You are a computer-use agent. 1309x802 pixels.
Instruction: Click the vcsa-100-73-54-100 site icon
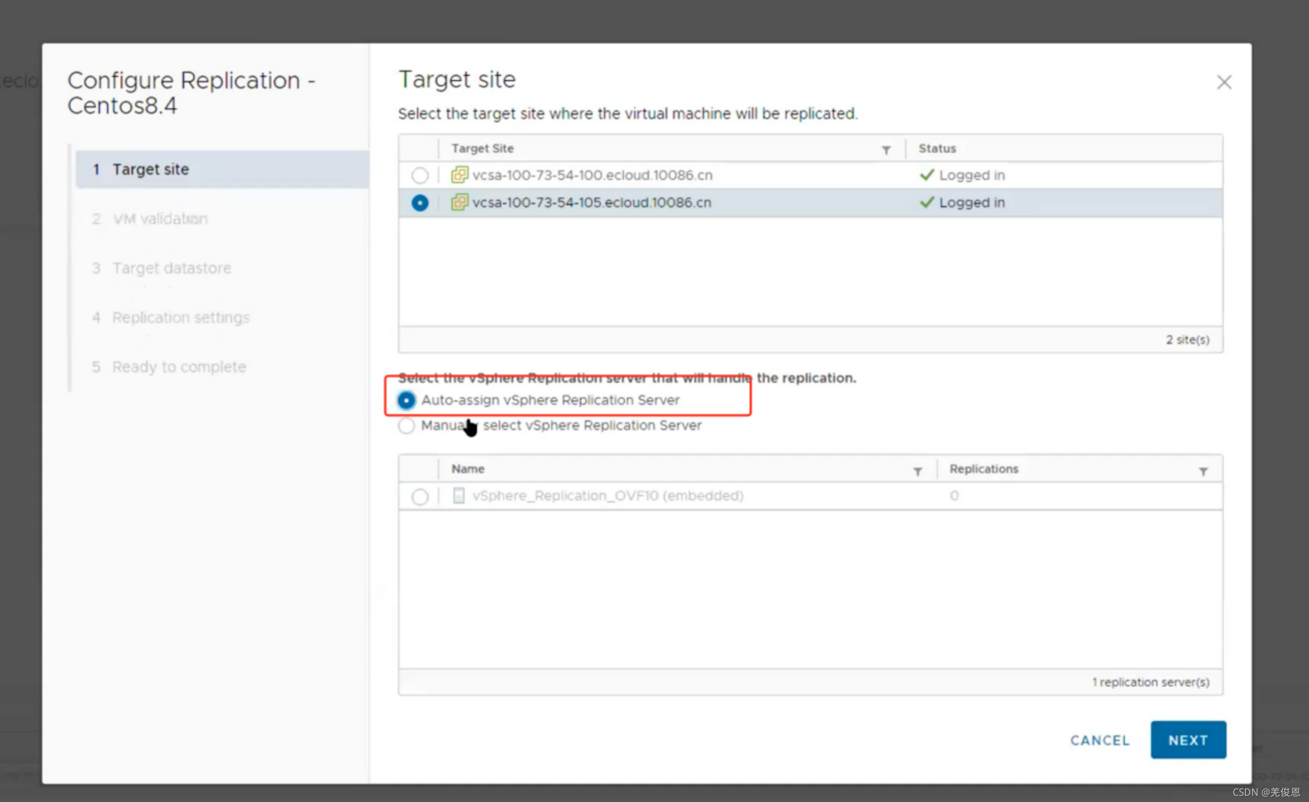(x=459, y=175)
